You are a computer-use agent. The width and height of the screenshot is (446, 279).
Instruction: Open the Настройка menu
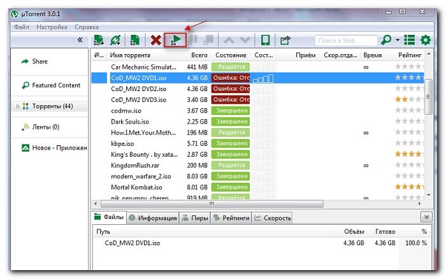pos(52,27)
